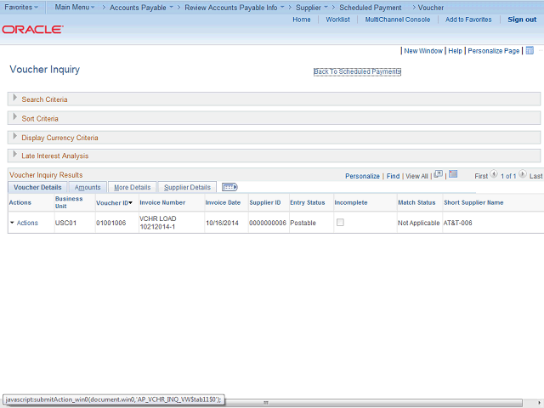Click Find link in results grid
Image resolution: width=544 pixels, height=408 pixels.
click(x=393, y=176)
